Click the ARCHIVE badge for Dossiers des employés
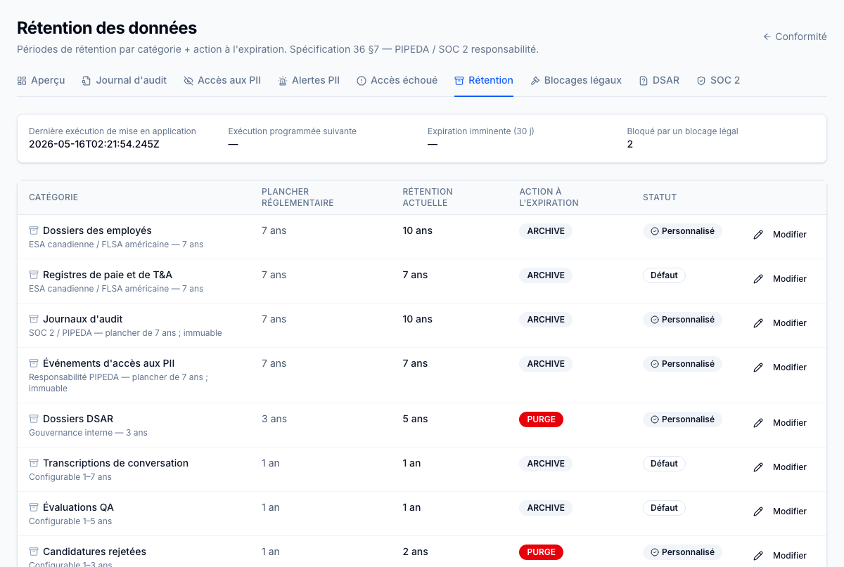The image size is (844, 567). click(x=546, y=231)
